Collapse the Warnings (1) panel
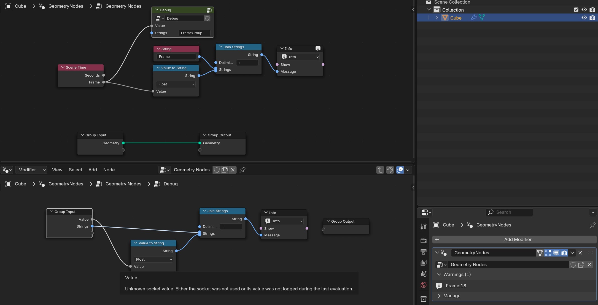The height and width of the screenshot is (305, 598). [x=439, y=274]
